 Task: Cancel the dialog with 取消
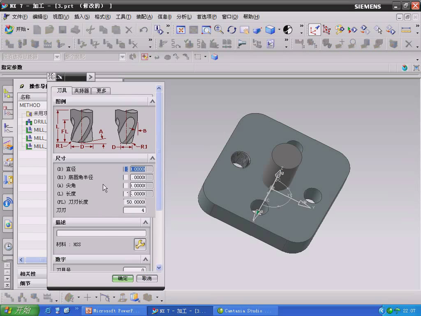tap(147, 279)
